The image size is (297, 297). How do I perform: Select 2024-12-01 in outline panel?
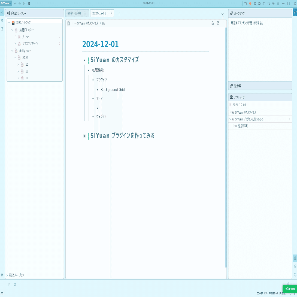click(x=239, y=105)
